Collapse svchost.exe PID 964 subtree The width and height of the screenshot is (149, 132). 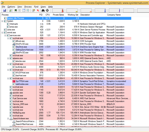coord(8,70)
